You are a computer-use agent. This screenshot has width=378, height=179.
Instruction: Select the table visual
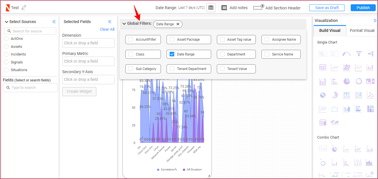[323, 67]
